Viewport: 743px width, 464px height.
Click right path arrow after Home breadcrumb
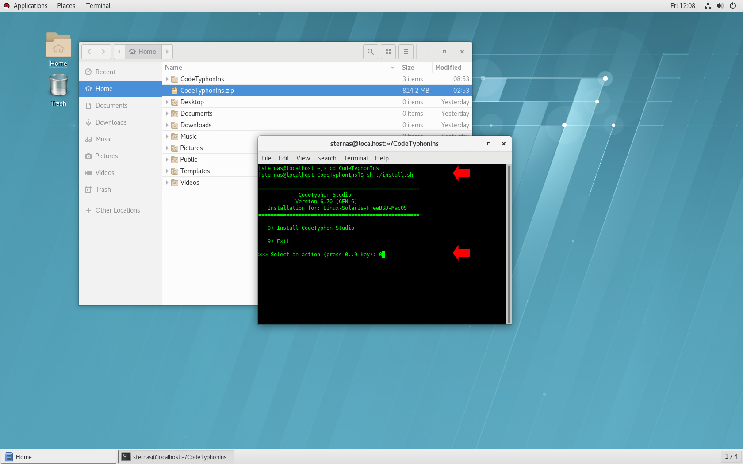pos(167,52)
